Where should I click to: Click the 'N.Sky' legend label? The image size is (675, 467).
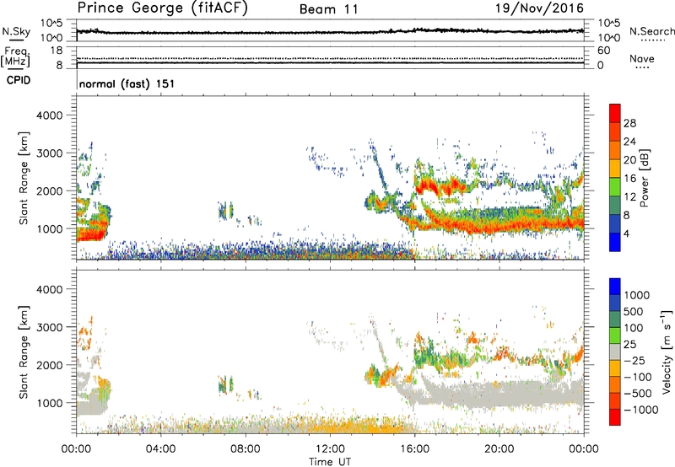16,31
